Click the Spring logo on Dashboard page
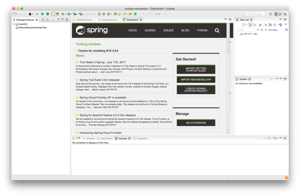Image resolution: width=300 pixels, height=196 pixels. point(92,30)
